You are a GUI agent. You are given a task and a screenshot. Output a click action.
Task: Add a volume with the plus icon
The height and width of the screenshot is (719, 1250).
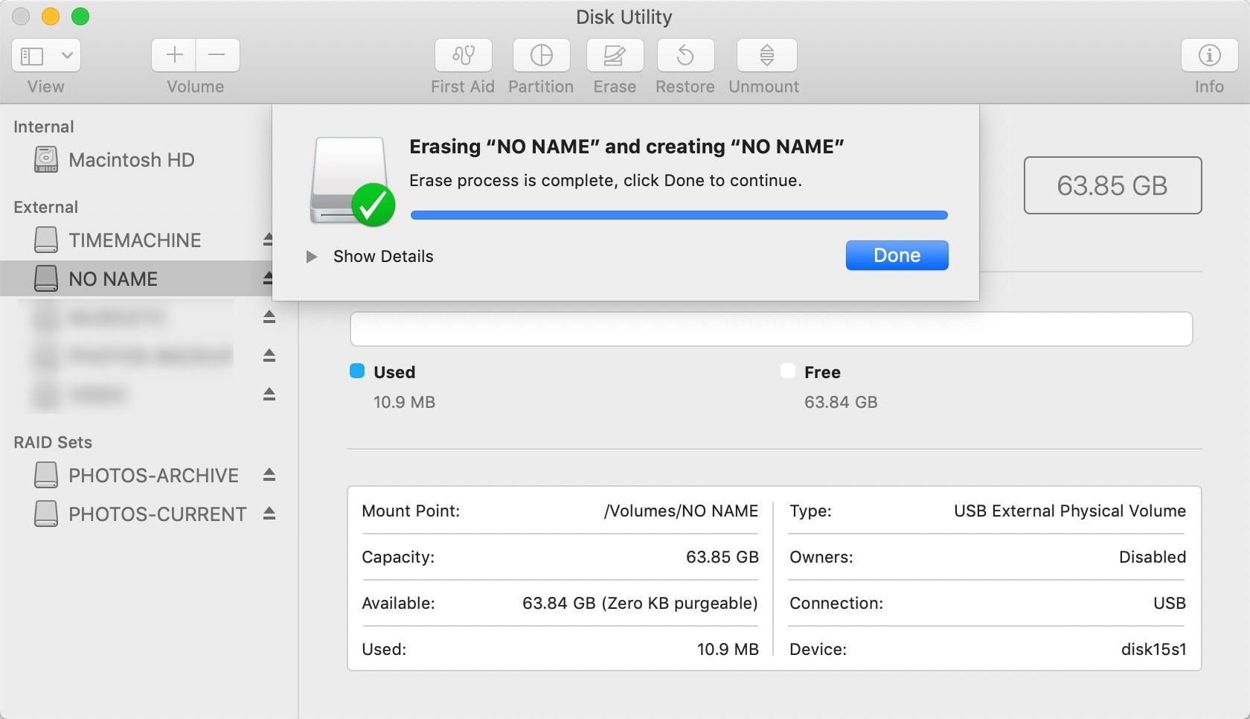click(173, 55)
